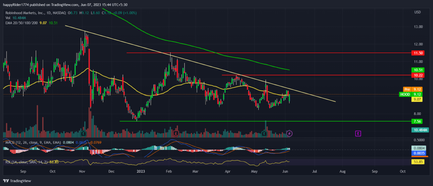Click the Vol indicator legend label
Image resolution: width=433 pixels, height=186 pixels.
8,18
